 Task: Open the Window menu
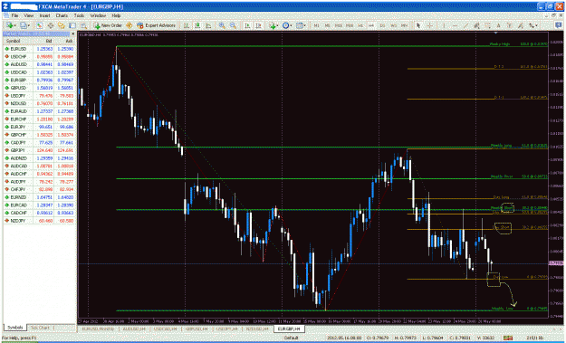(x=98, y=16)
